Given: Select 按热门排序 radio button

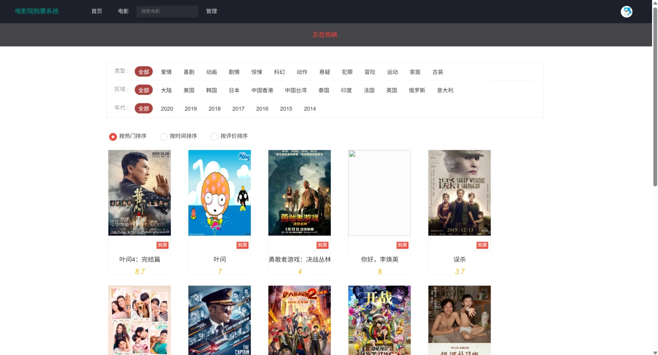Looking at the screenshot, I should pyautogui.click(x=113, y=137).
